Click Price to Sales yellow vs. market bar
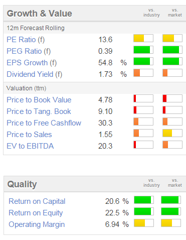Screen dimensions: 186x240 [172, 133]
